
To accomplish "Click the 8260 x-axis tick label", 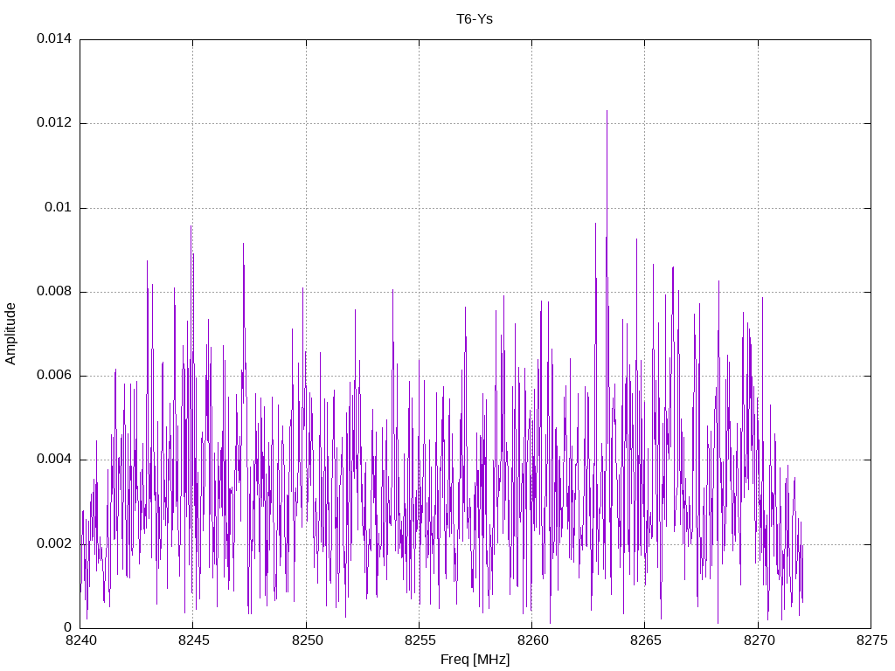I will click(532, 640).
